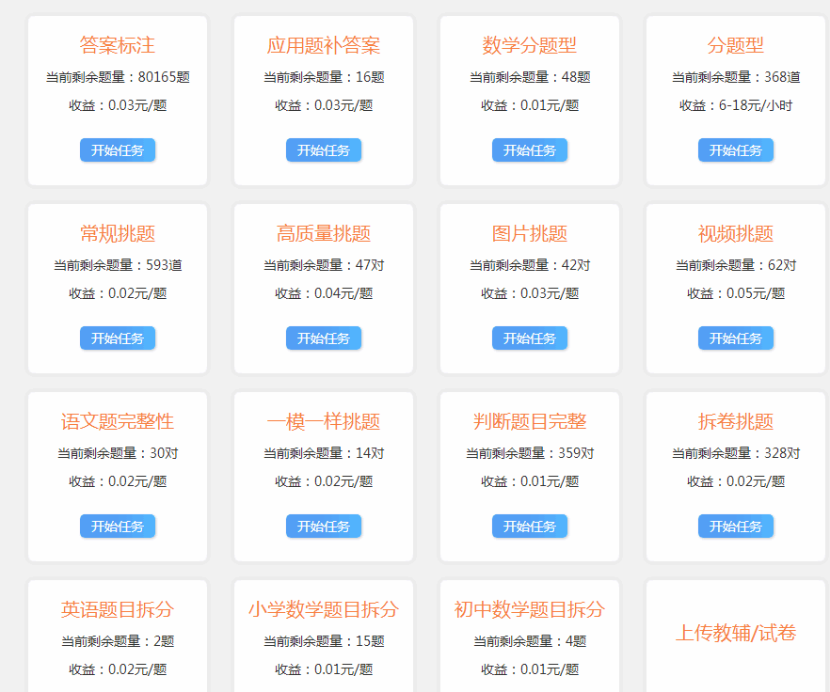The image size is (830, 692).
Task: Start the 高质量挑题 task
Action: [324, 338]
